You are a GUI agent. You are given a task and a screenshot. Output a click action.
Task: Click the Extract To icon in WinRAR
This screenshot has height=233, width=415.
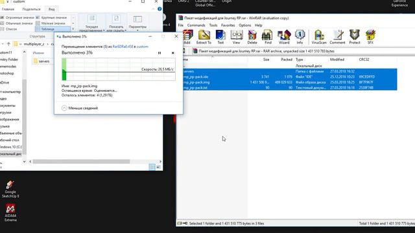(x=204, y=37)
